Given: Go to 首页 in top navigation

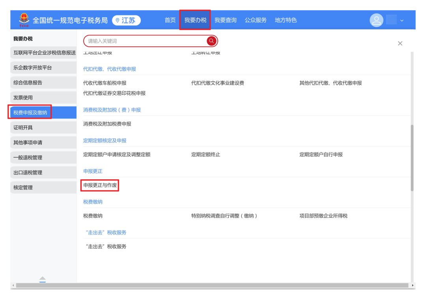Looking at the screenshot, I should (170, 20).
